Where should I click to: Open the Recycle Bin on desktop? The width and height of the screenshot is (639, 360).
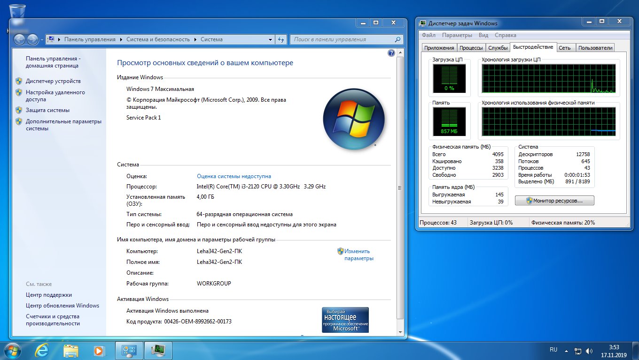[x=17, y=14]
